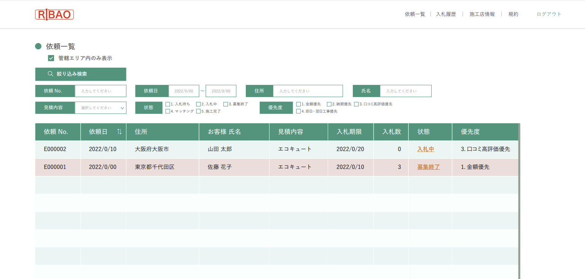
Task: Click the ログアウト link
Action: (549, 14)
